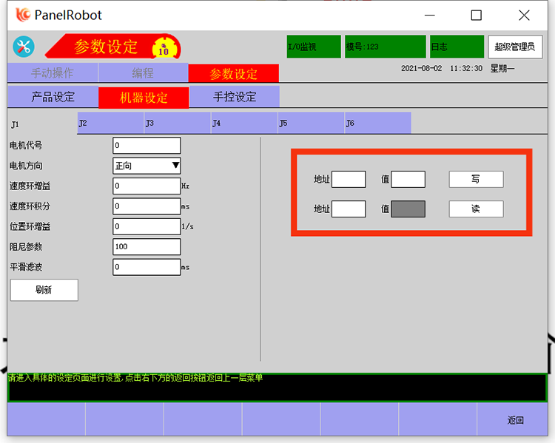Switch to the J3 axis tab
The height and width of the screenshot is (443, 555).
tap(177, 123)
